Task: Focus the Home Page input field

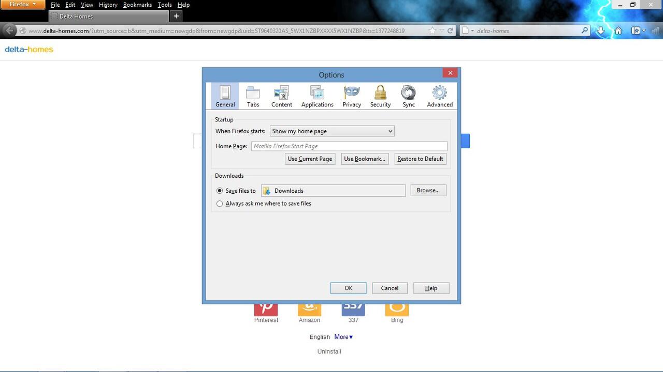Action: coord(349,146)
